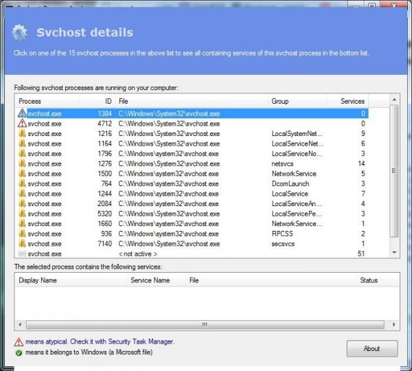This screenshot has height=371, width=412.
Task: Click services list scroll left arrow
Action: [20, 325]
